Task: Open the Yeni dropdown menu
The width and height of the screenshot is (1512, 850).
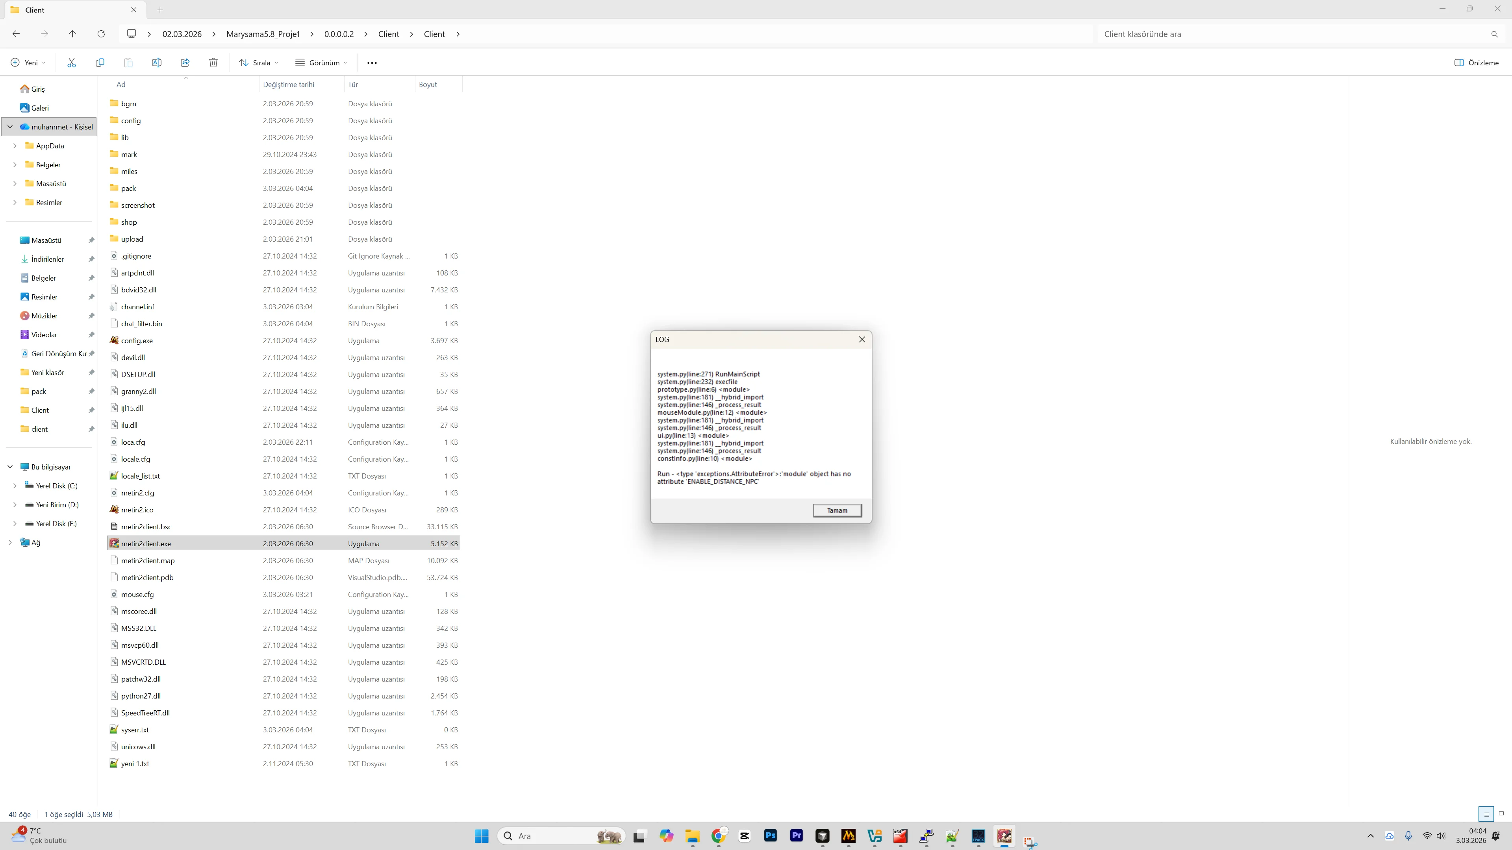Action: click(28, 63)
